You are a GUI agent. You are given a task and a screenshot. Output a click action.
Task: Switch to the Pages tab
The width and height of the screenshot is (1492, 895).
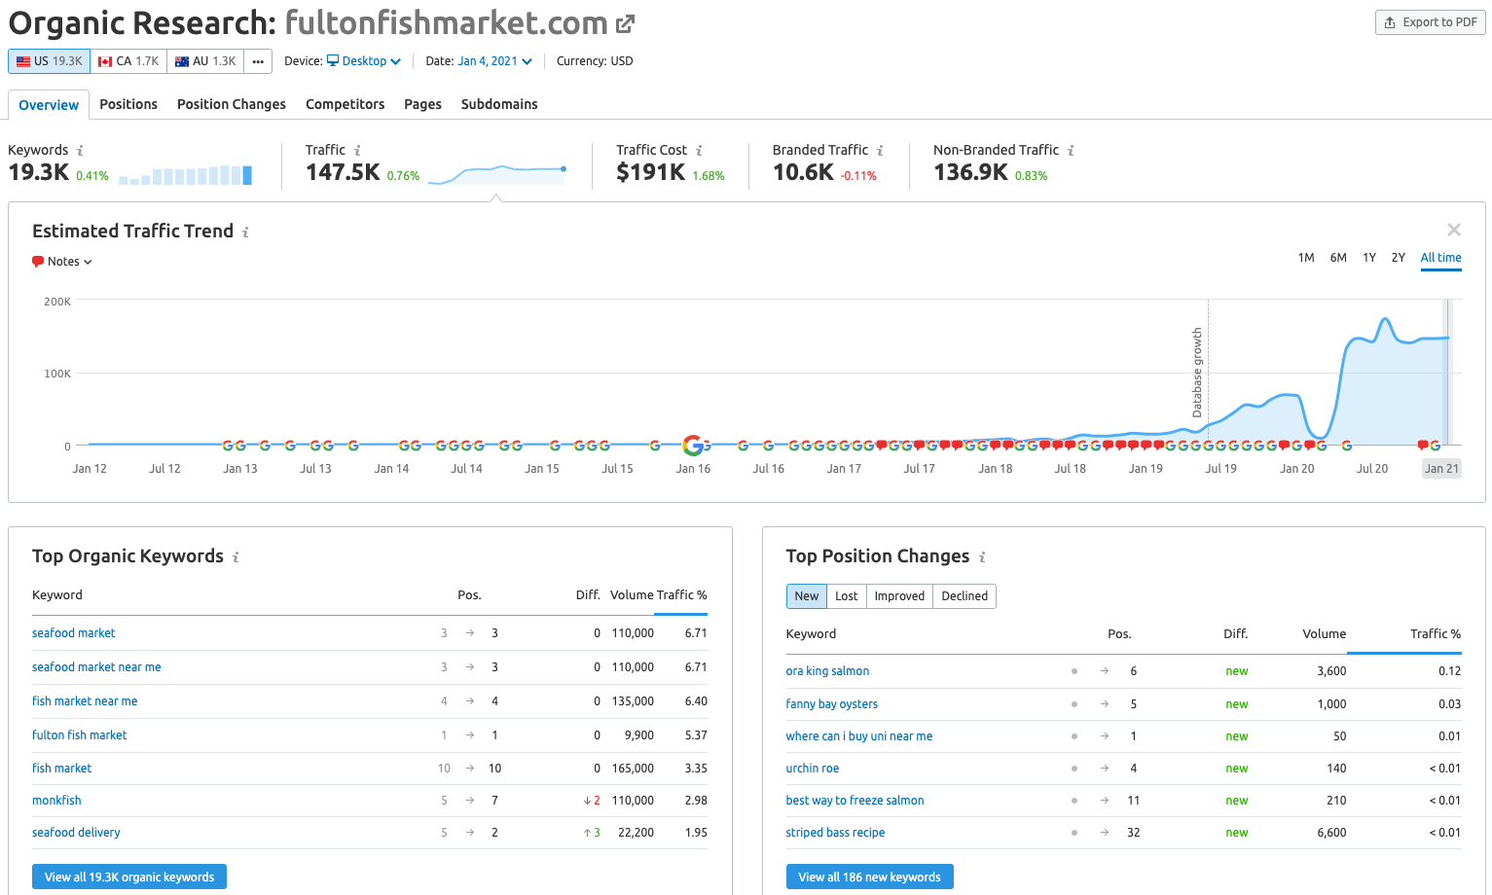pyautogui.click(x=422, y=104)
